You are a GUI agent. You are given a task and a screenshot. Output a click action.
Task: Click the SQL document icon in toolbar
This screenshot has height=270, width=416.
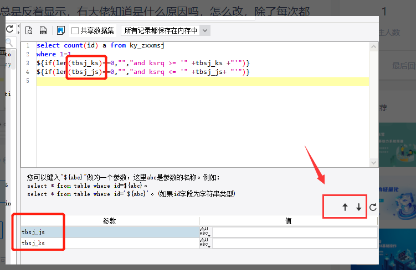[43, 30]
